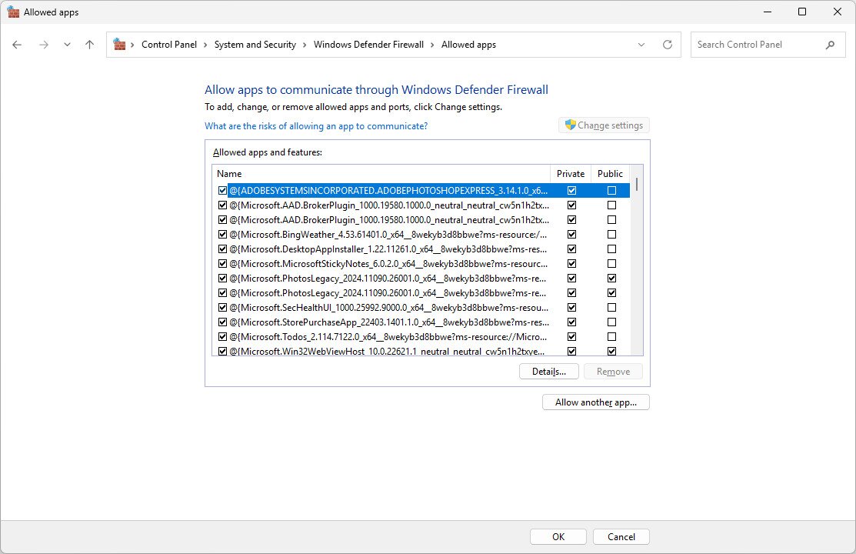Uncheck Private for Microsoft.BingWeather entry
The image size is (856, 554).
pyautogui.click(x=571, y=234)
